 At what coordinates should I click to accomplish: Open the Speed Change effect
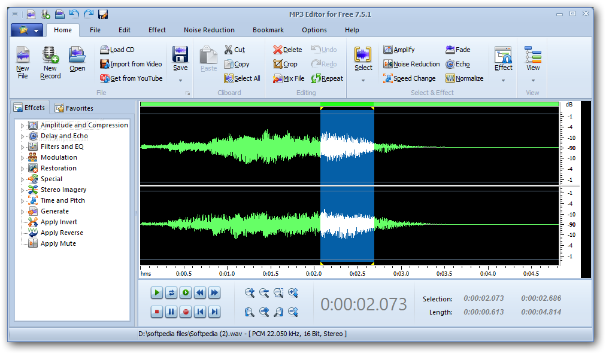click(x=409, y=78)
